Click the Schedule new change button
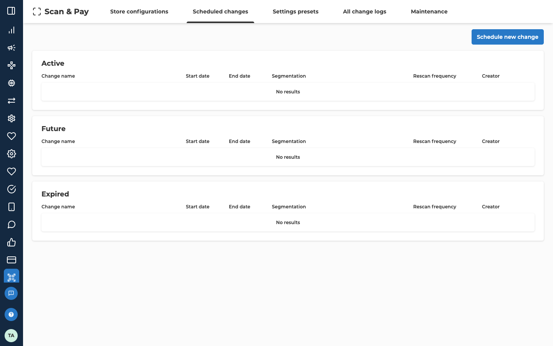 click(x=508, y=37)
